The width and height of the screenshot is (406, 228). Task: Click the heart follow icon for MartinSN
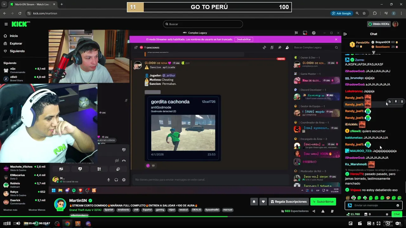click(x=263, y=201)
